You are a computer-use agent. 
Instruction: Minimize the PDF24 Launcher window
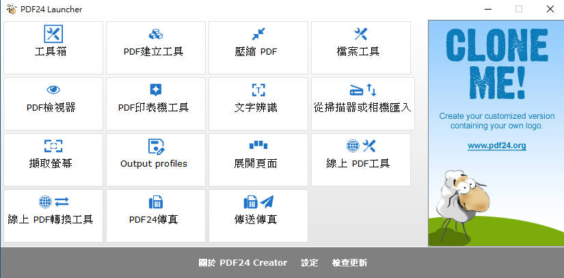point(487,10)
